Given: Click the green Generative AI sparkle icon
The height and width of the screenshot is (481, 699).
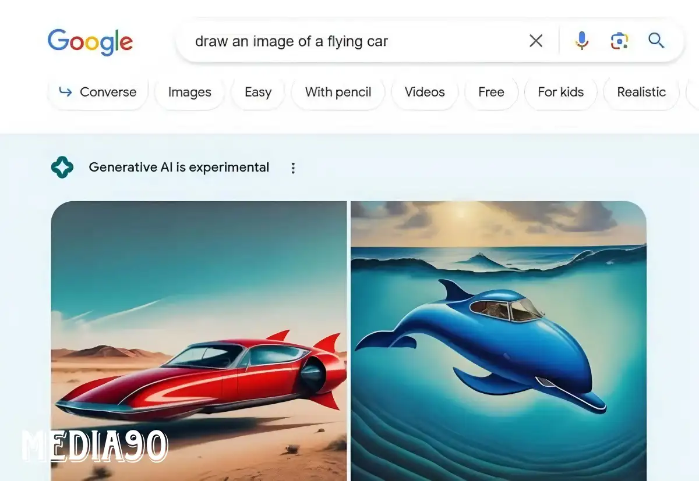Looking at the screenshot, I should 62,168.
